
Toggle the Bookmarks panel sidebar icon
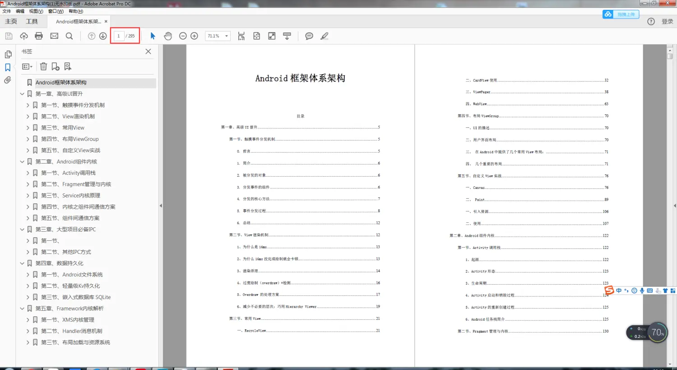(8, 67)
